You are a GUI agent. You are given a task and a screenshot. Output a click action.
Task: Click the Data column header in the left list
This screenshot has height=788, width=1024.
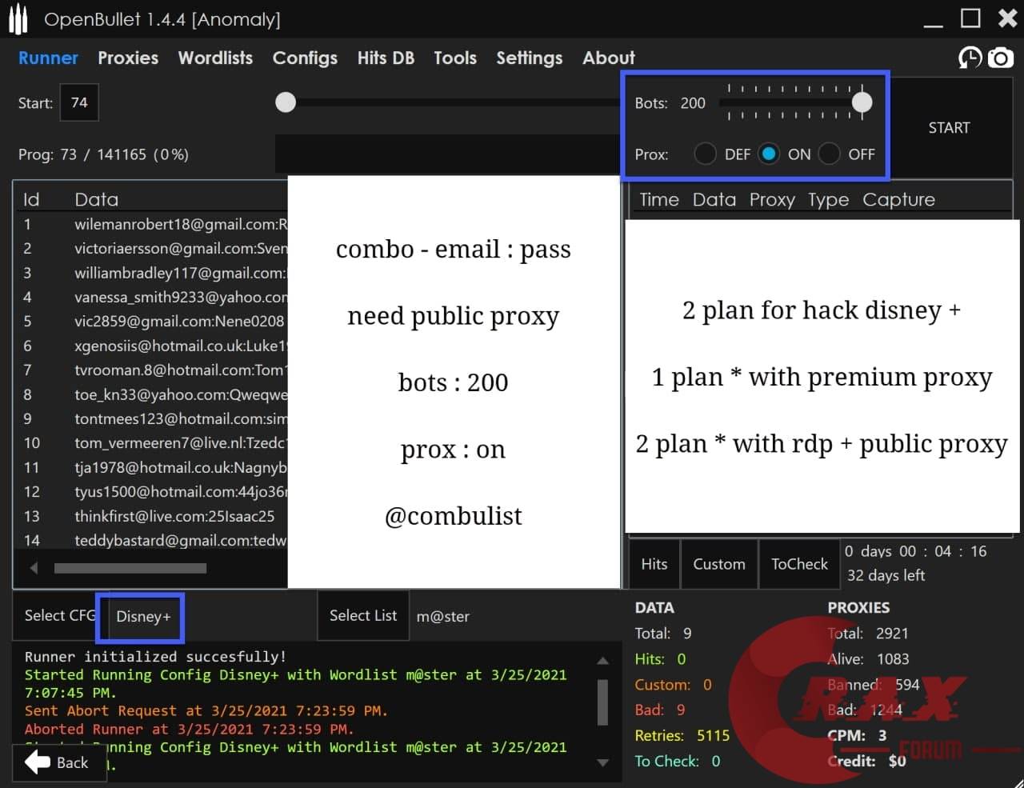96,199
